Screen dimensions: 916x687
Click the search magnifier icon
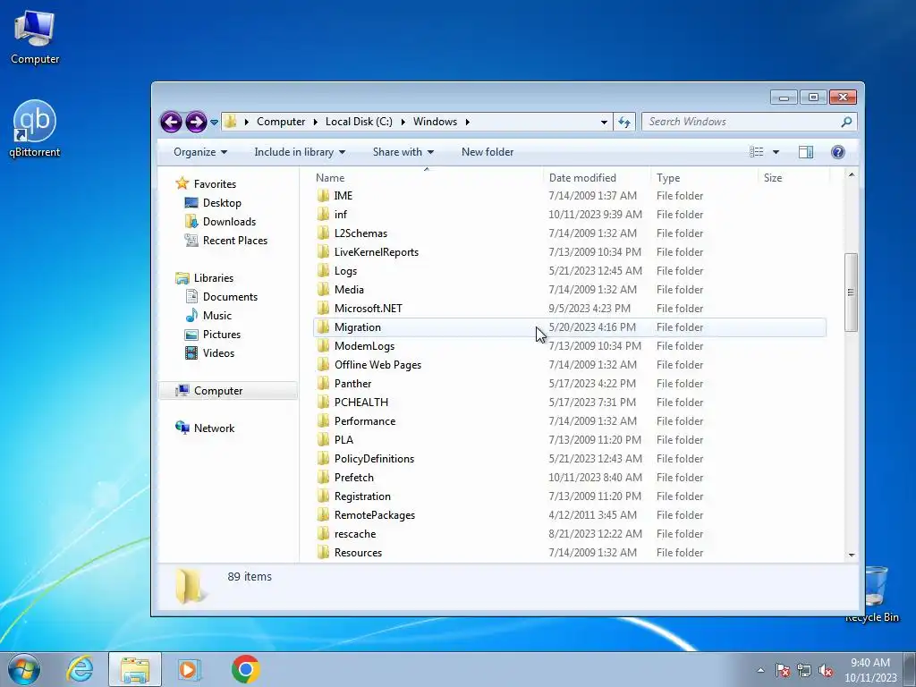[846, 122]
